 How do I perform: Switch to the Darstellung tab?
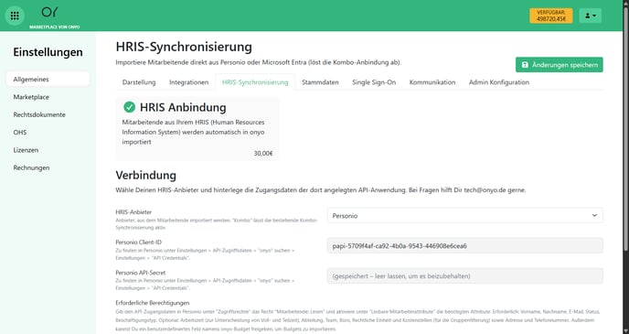pos(139,81)
